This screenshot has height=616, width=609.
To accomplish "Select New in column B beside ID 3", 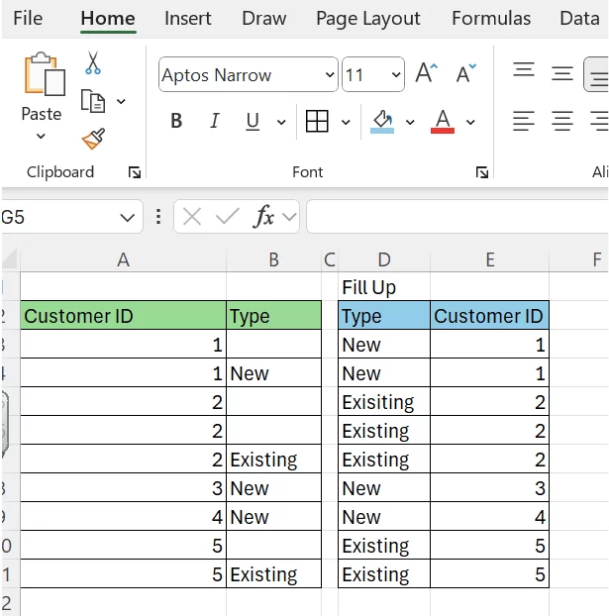I will click(x=274, y=487).
